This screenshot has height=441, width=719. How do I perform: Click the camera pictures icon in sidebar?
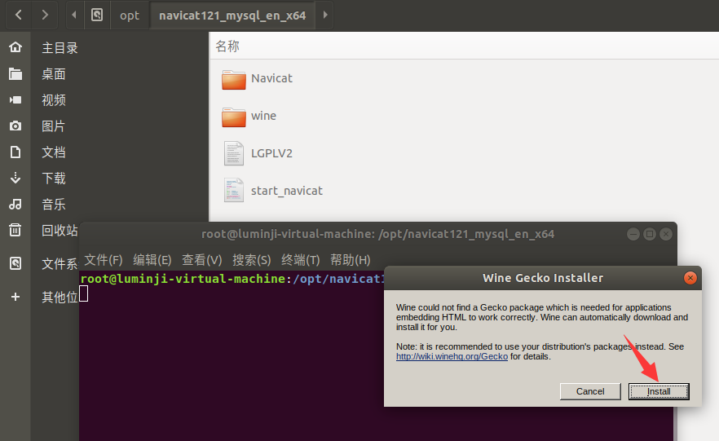(15, 126)
